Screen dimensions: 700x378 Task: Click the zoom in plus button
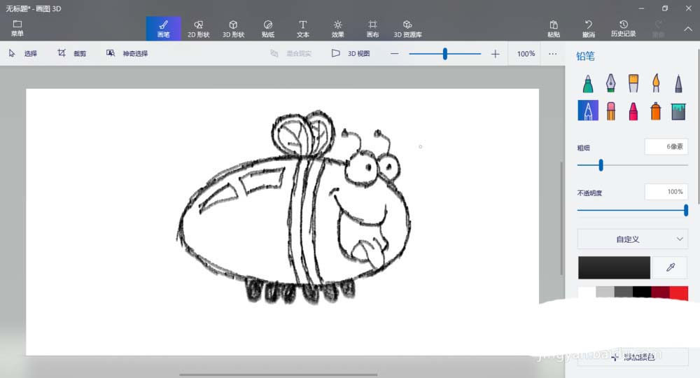click(495, 54)
